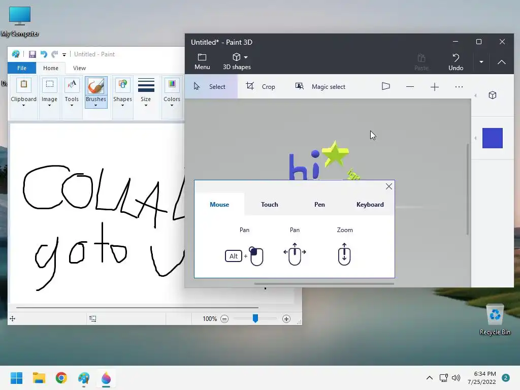Click the Zoom mouse wheel illustration
The width and height of the screenshot is (520, 390).
[344, 254]
